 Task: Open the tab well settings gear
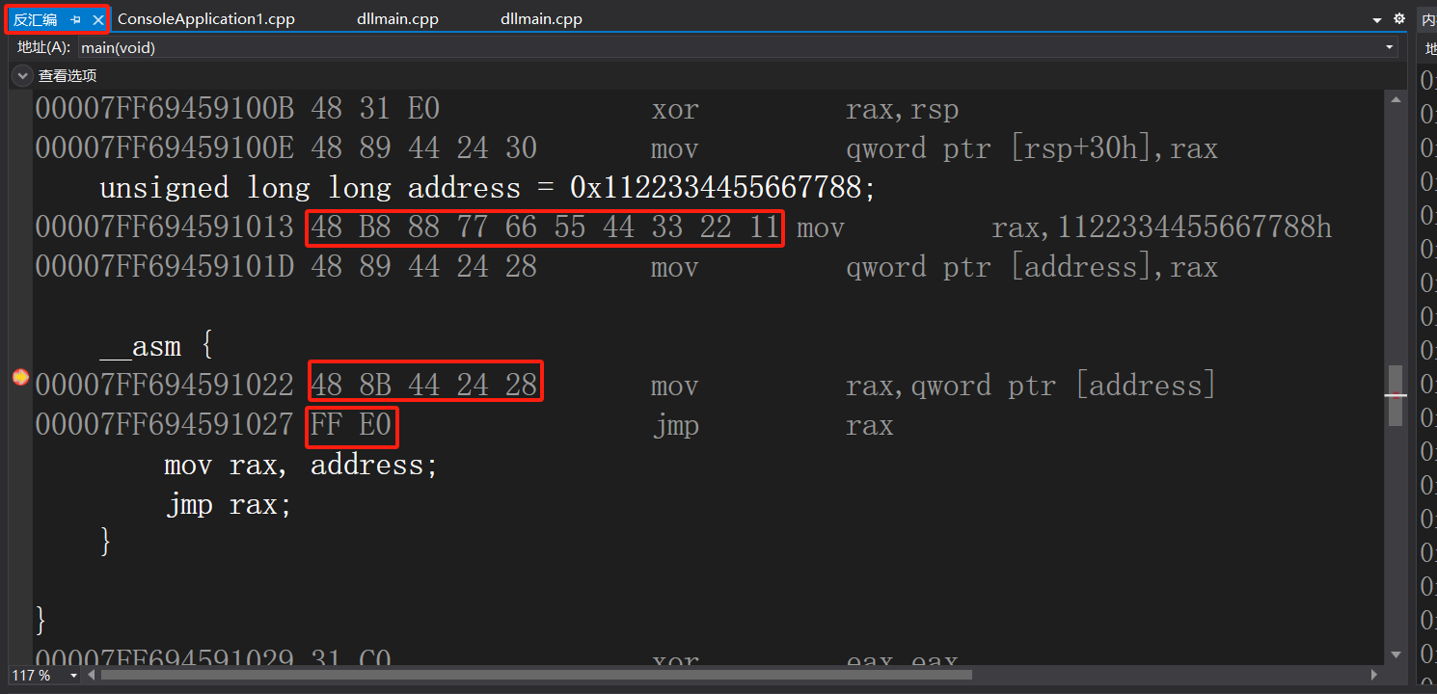point(1399,19)
